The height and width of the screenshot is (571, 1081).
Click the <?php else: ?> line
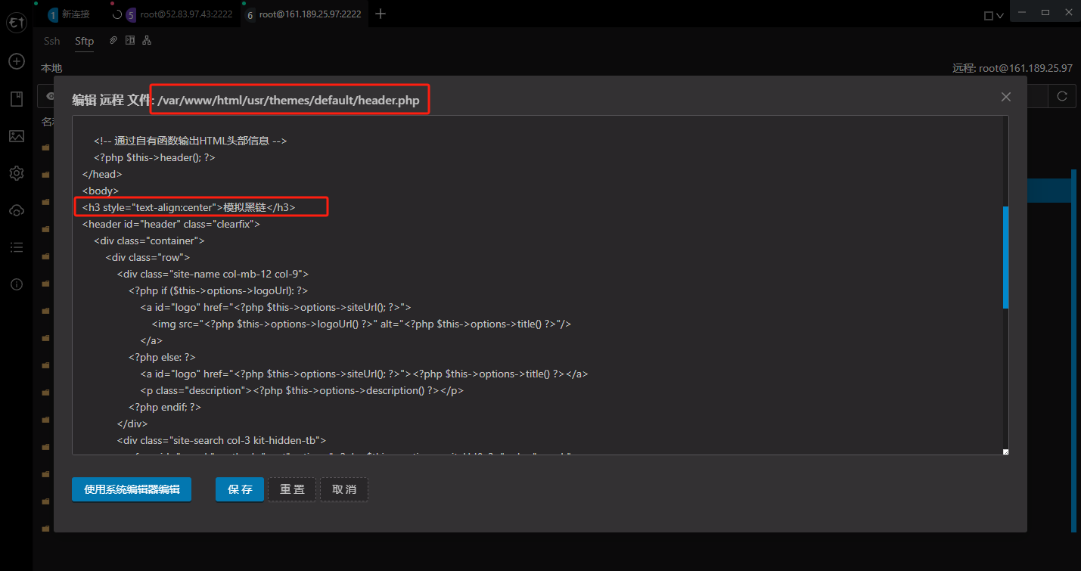pos(162,357)
